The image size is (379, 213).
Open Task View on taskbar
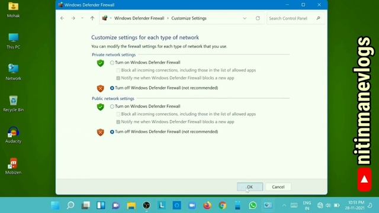point(85,205)
